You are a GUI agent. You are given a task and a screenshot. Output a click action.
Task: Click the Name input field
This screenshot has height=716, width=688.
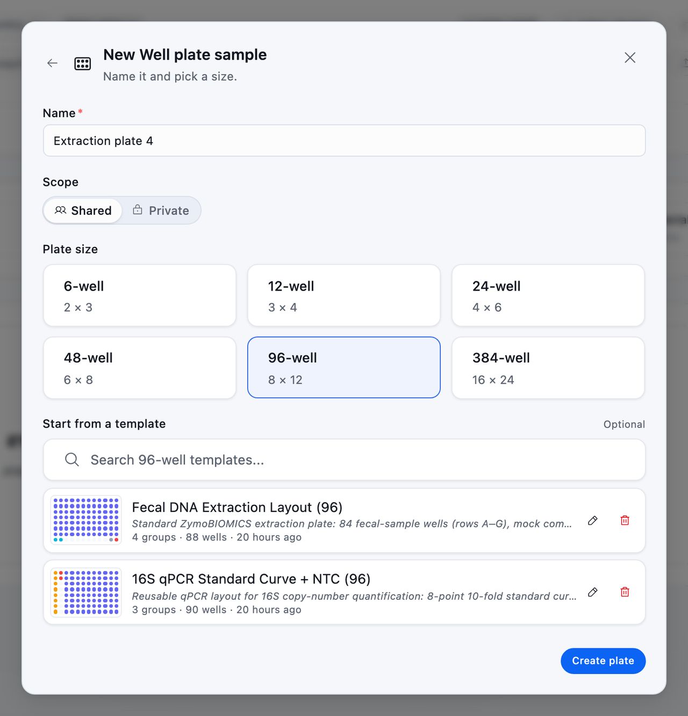click(x=344, y=141)
